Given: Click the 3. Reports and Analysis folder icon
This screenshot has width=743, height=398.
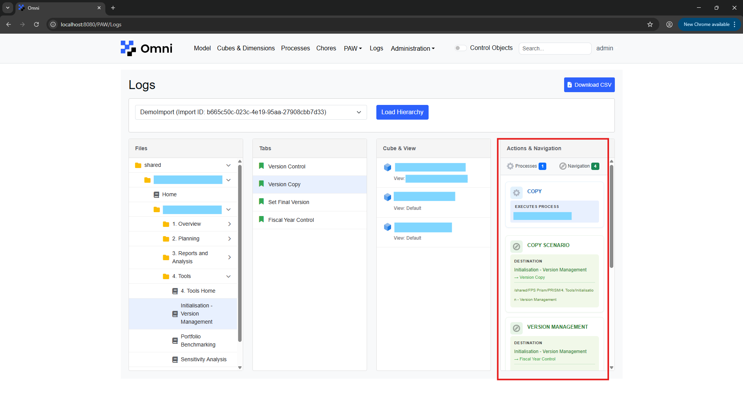Looking at the screenshot, I should coord(166,257).
